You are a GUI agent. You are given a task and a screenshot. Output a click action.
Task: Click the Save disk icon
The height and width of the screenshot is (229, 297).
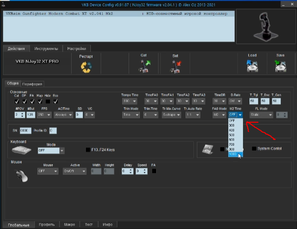pos(280,66)
